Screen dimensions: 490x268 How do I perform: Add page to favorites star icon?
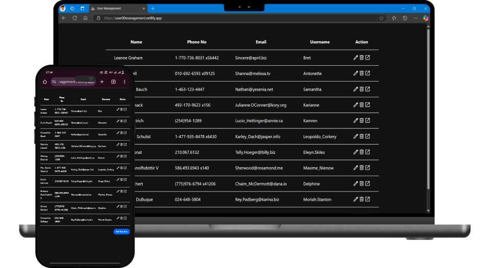point(381,18)
